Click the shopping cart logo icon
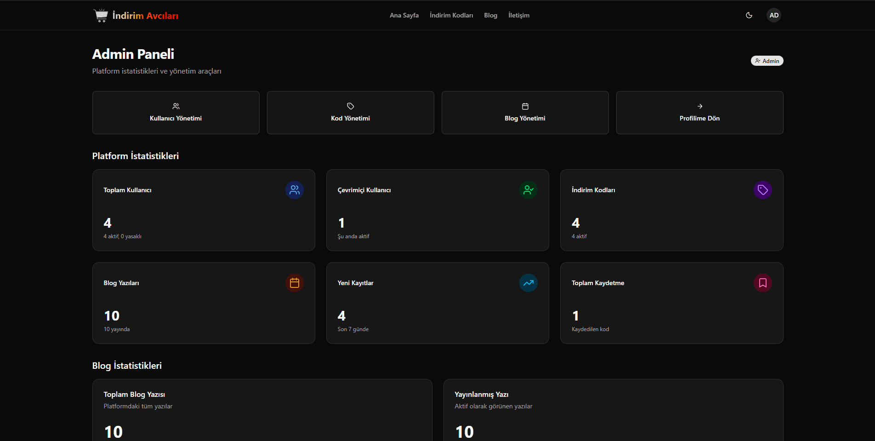Image resolution: width=875 pixels, height=441 pixels. click(x=101, y=15)
